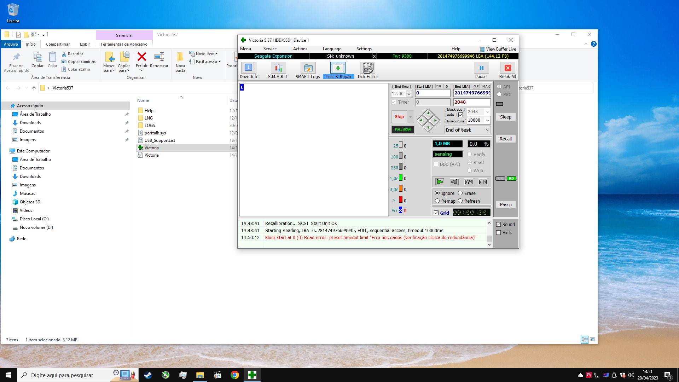Open Victoria's Menu menu
Image resolution: width=679 pixels, height=382 pixels.
point(245,49)
